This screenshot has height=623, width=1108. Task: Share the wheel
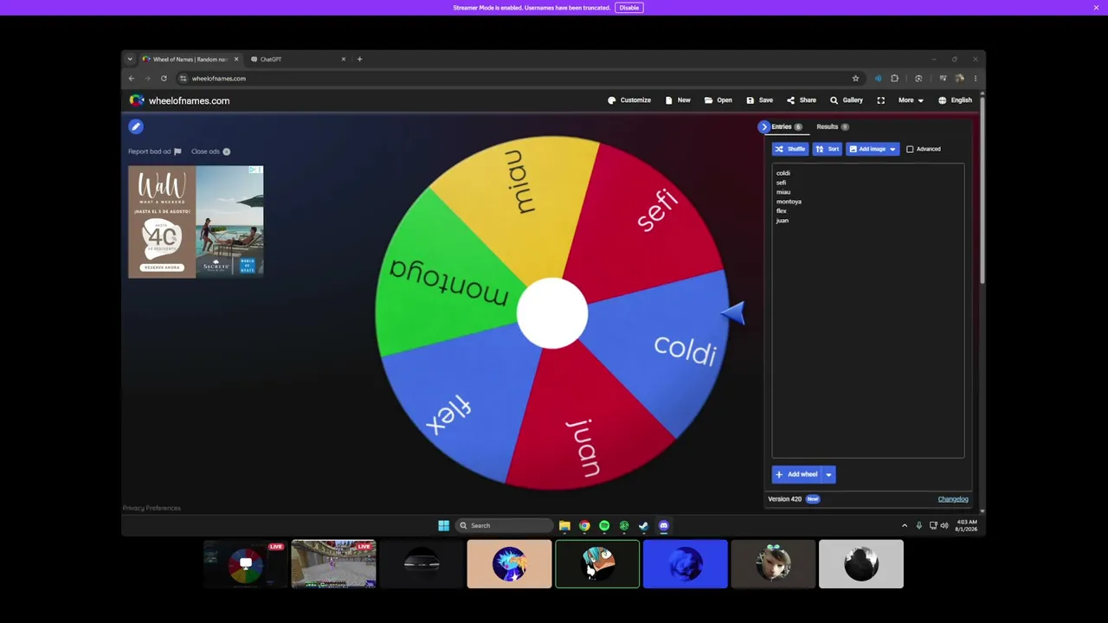[802, 100]
